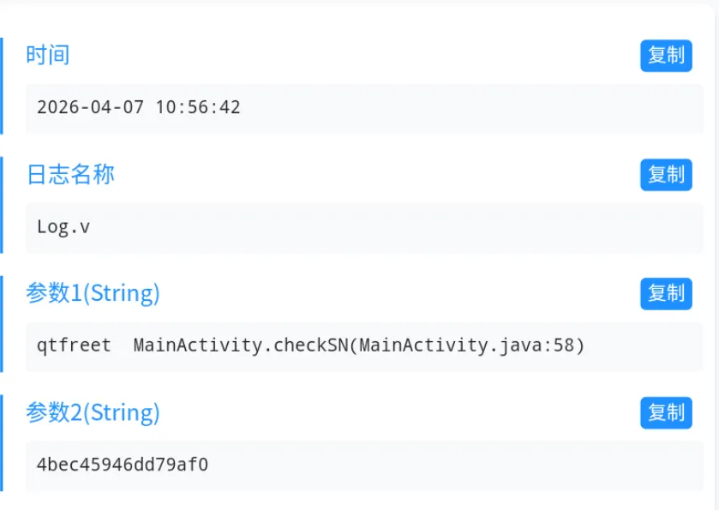Click the 2026-04-07 10:56:42 timestamp field

364,108
